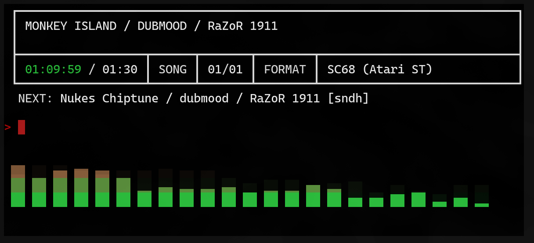
Task: Click RaZoR 1911 in the top title line
Action: click(x=242, y=26)
